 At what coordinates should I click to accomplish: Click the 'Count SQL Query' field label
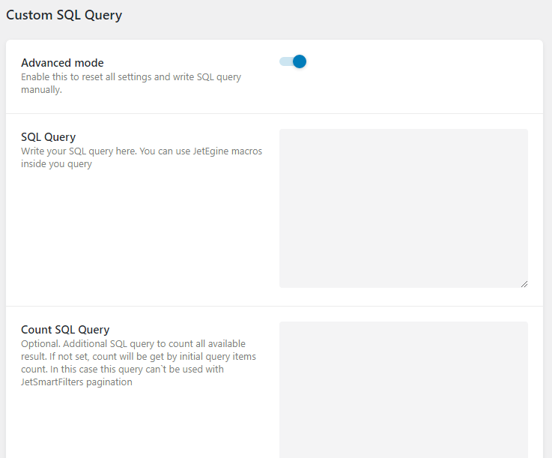(x=65, y=330)
